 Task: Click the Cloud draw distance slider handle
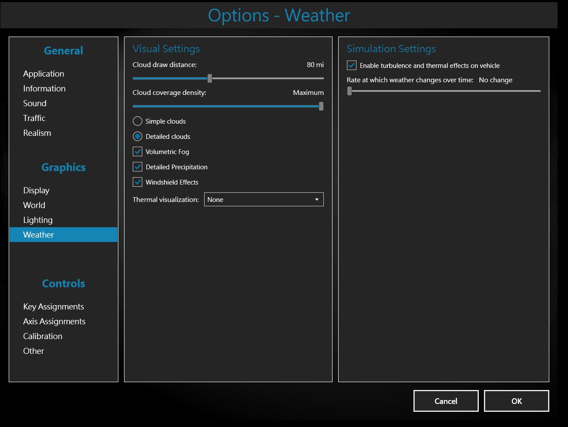210,78
